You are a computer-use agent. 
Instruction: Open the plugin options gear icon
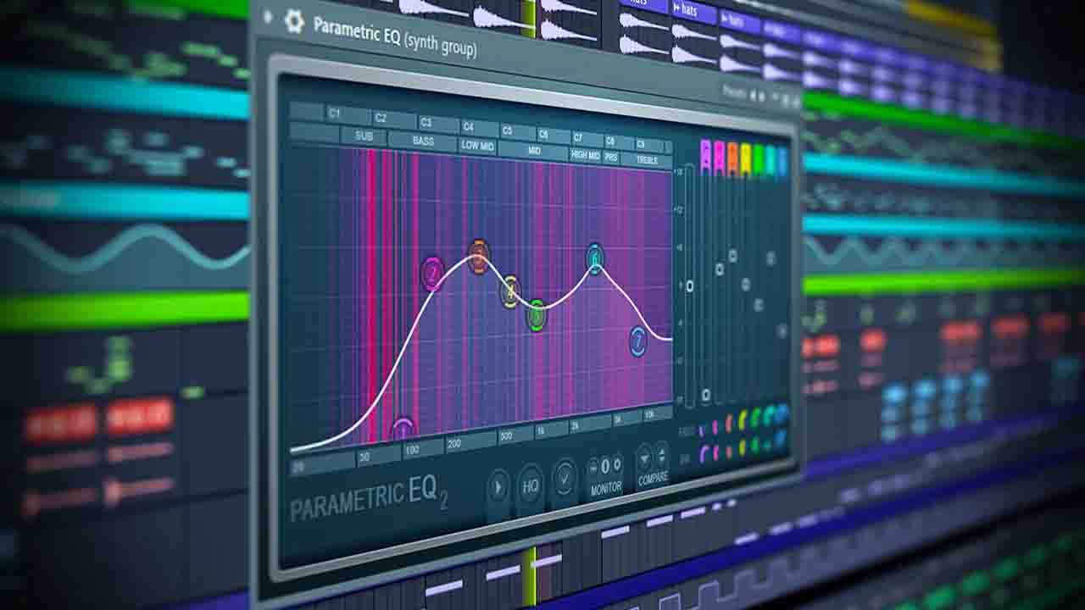[294, 20]
